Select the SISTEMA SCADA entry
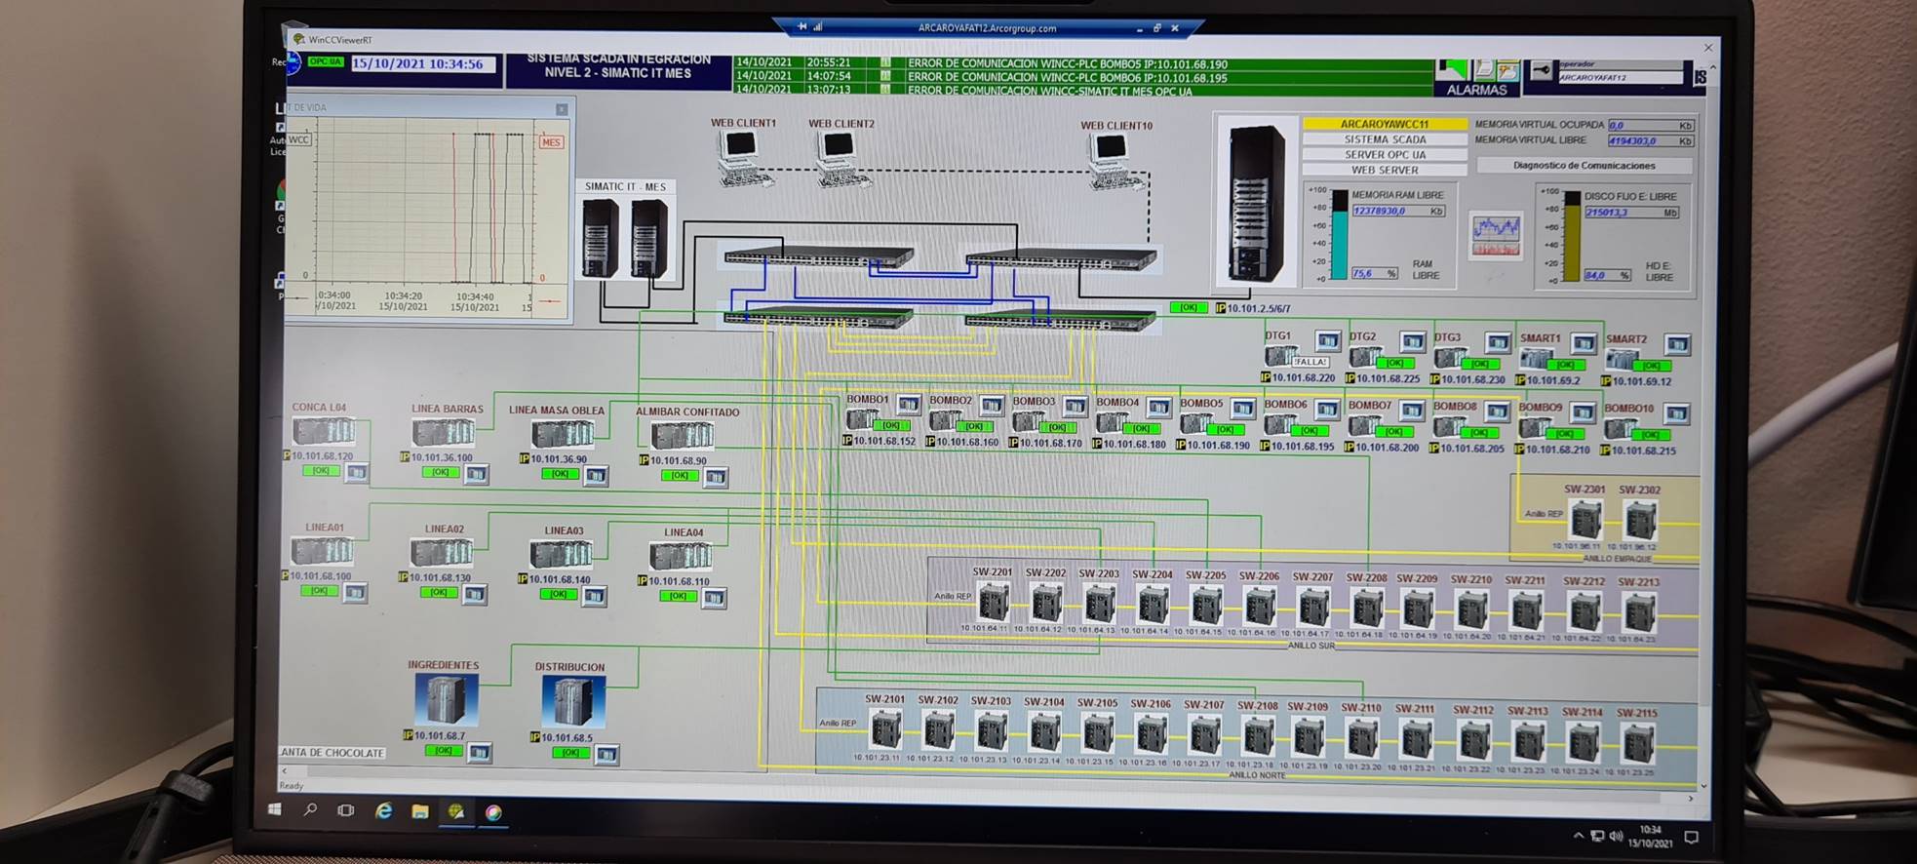This screenshot has width=1917, height=864. click(1385, 139)
